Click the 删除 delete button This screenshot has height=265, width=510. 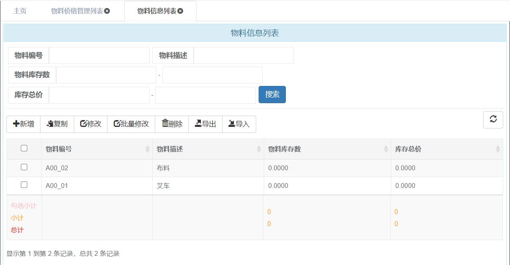pyautogui.click(x=172, y=124)
